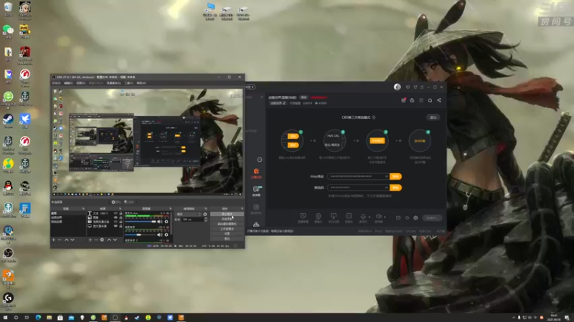This screenshot has width=574, height=322.
Task: Click audio mixer vertical scrollbar
Action: [171, 223]
